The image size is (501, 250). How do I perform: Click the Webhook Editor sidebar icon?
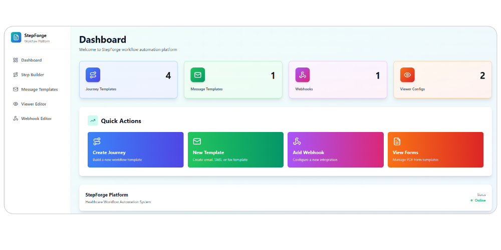tap(16, 118)
